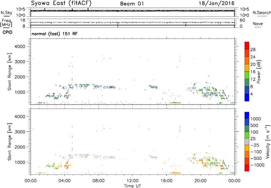Click the light green 12-16 dB Power segment

[247, 75]
